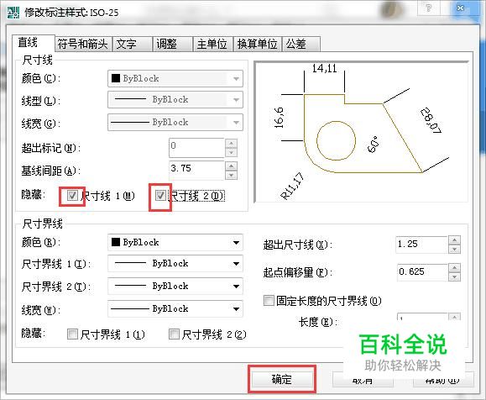The height and width of the screenshot is (400, 486).
Task: Switch to the 公差 tab
Action: (x=301, y=44)
